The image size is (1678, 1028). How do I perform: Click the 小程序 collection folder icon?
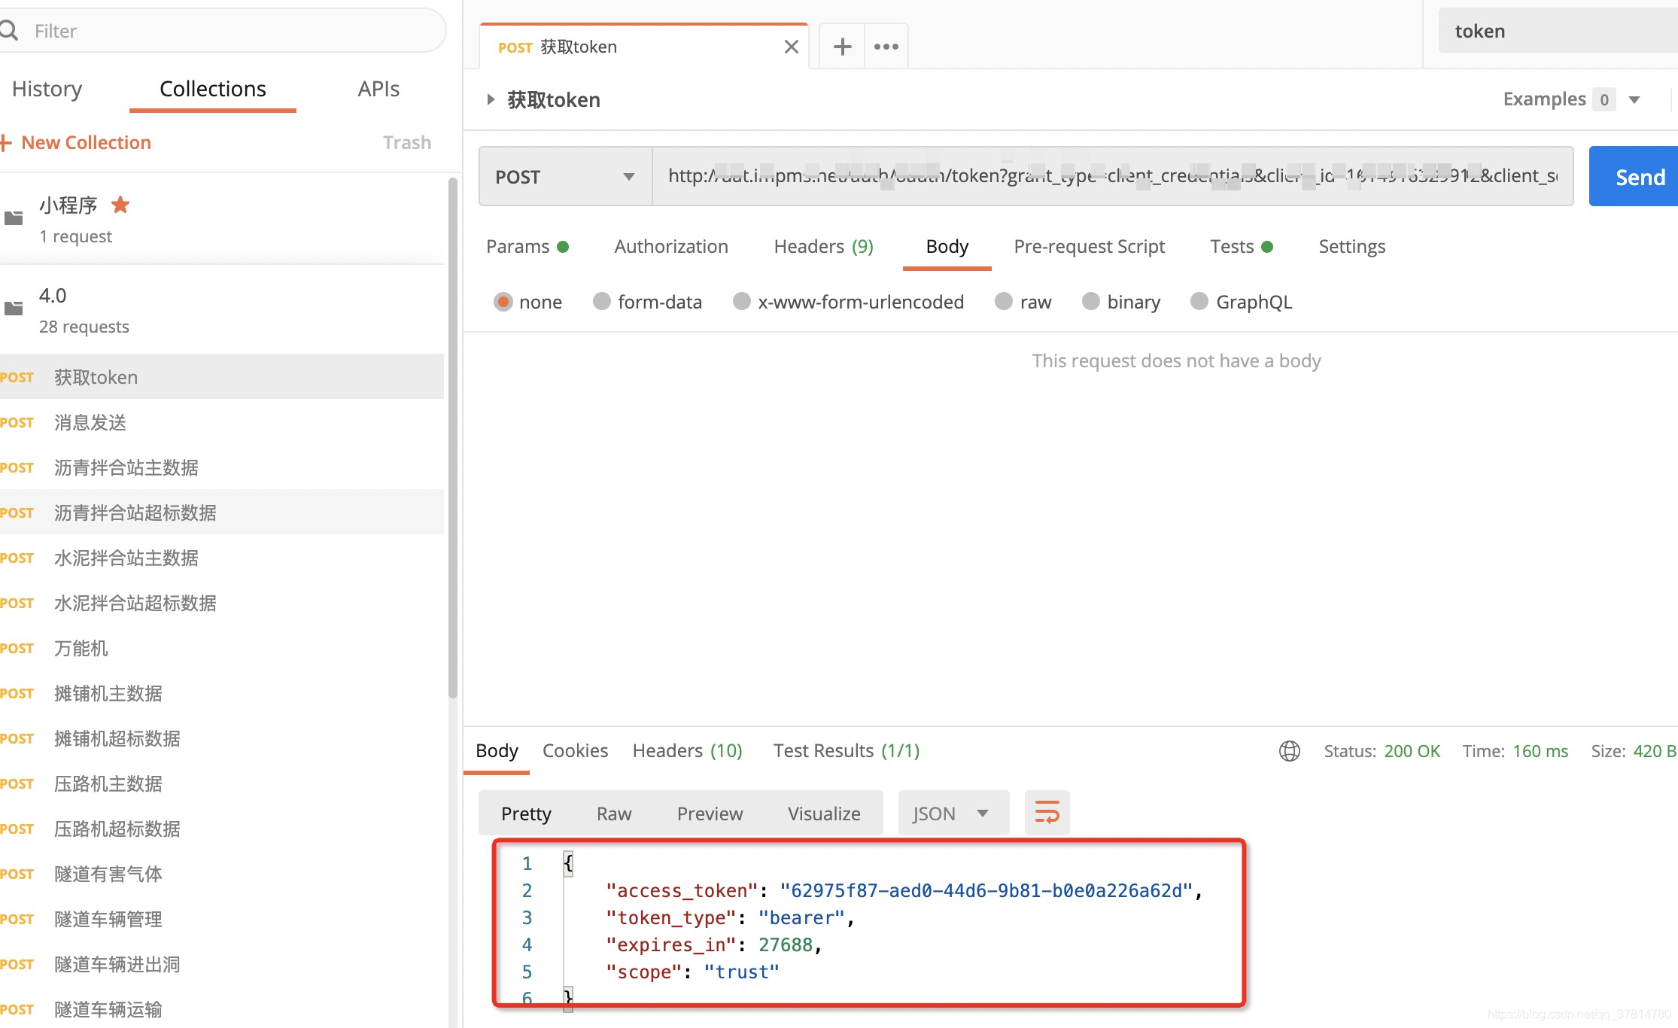pyautogui.click(x=14, y=218)
